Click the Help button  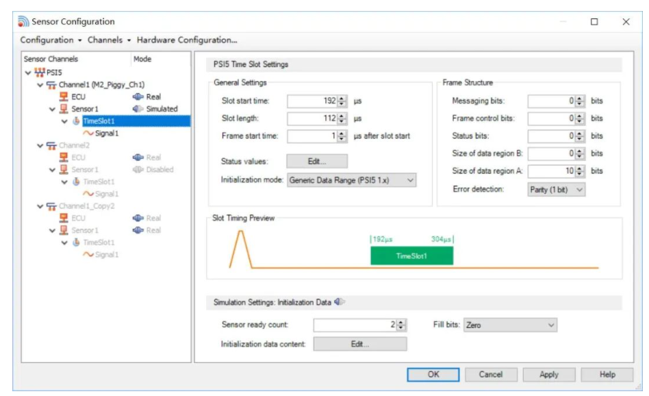point(607,375)
